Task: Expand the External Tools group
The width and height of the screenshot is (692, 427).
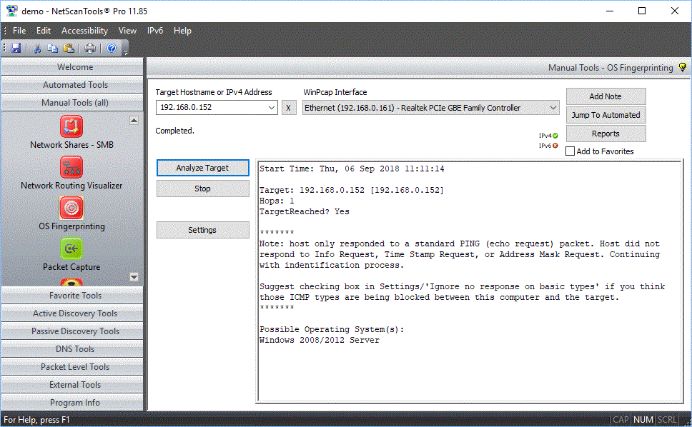Action: (72, 385)
